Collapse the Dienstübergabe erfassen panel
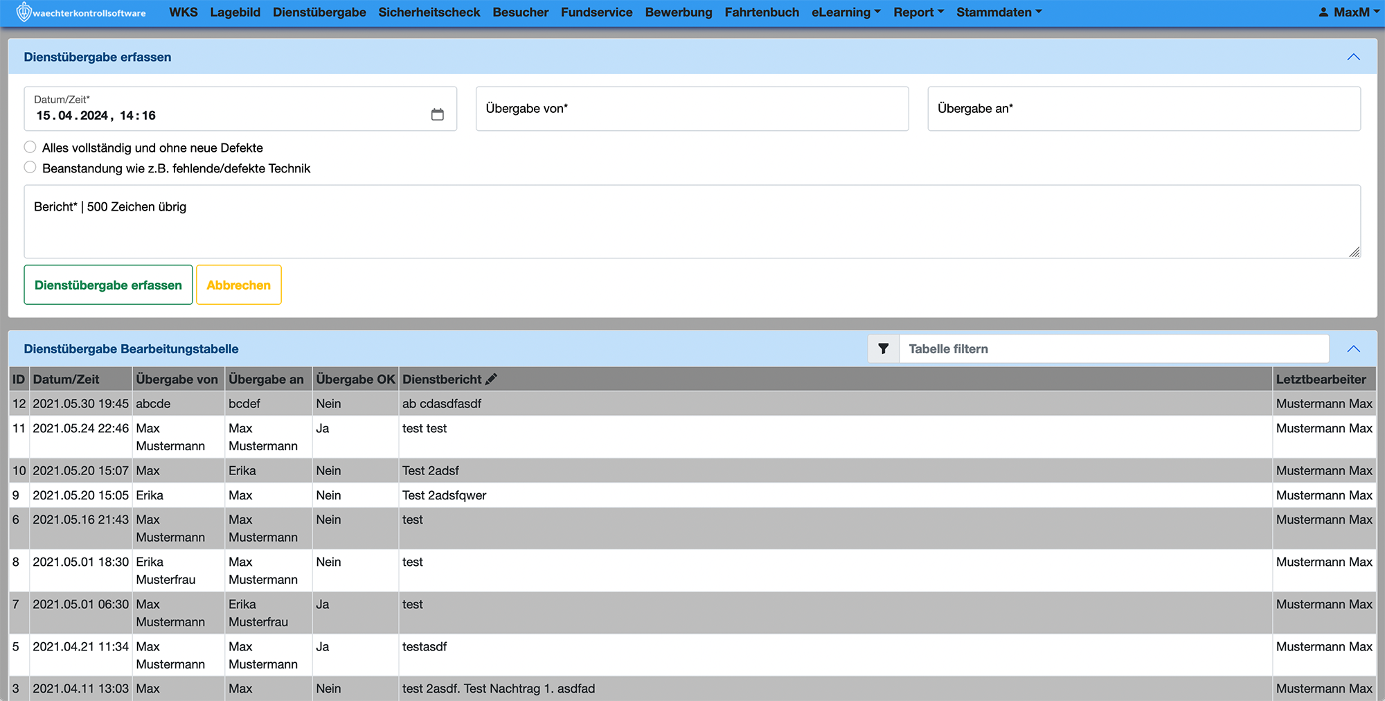 tap(1353, 57)
